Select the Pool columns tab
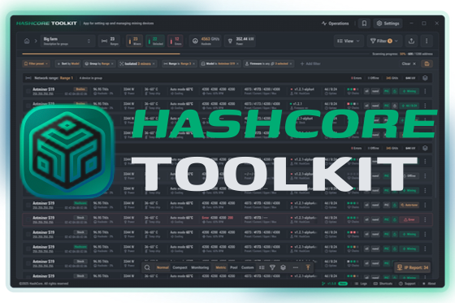 point(234,267)
